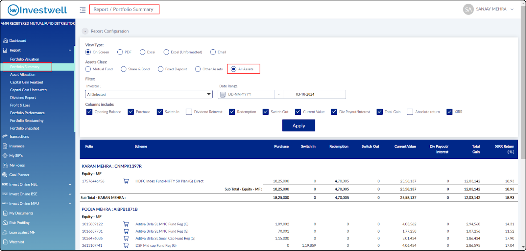Open Capital Gain Realized report
526x251 pixels.
[27, 82]
